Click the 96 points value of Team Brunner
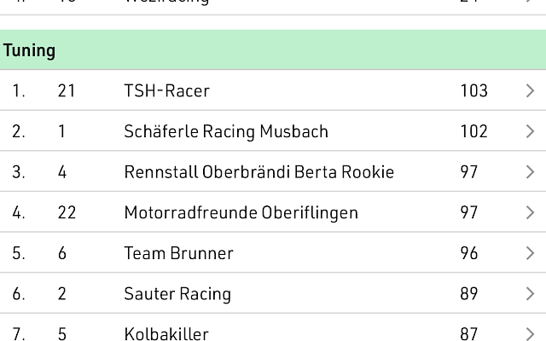Screen dimensions: 546x341 click(x=468, y=253)
